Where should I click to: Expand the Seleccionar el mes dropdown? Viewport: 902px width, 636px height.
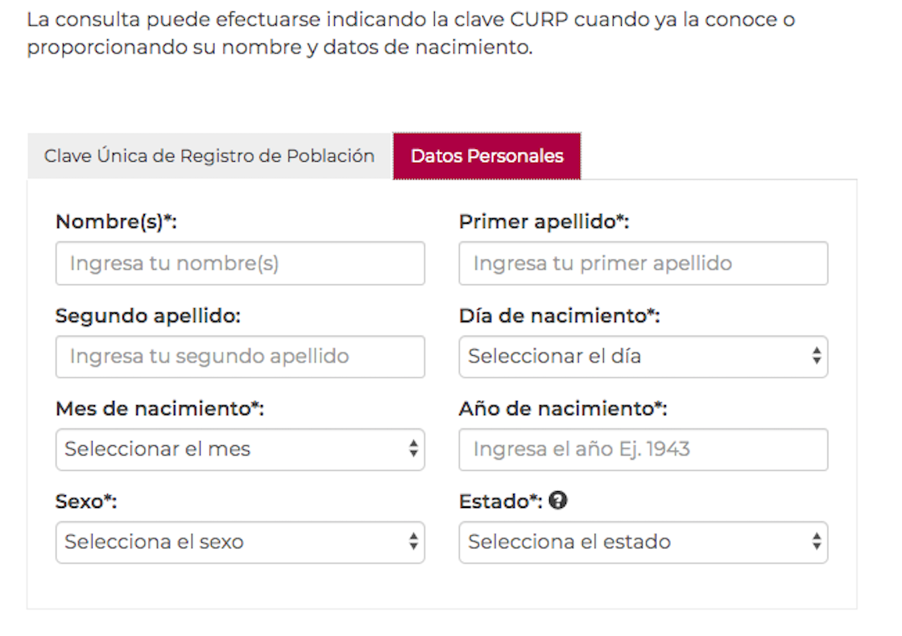tap(240, 449)
